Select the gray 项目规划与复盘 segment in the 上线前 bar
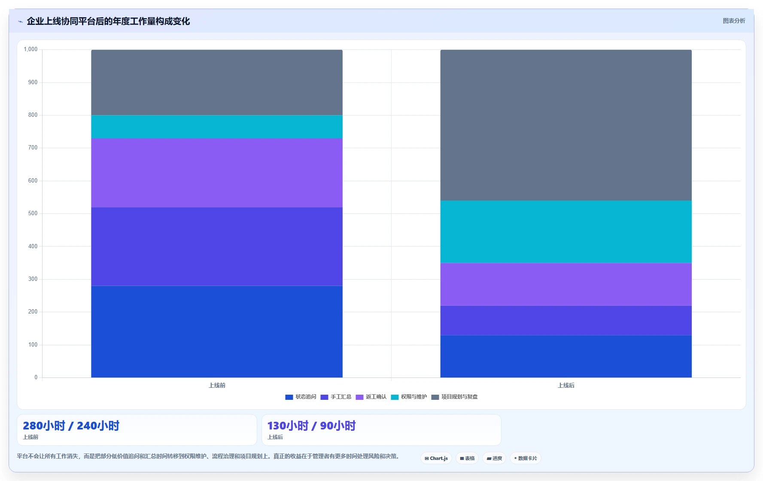The height and width of the screenshot is (481, 763). [x=217, y=82]
